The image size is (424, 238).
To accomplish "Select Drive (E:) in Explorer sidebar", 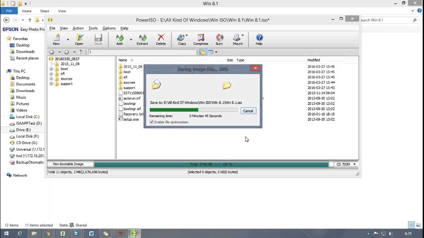I will click(x=23, y=130).
